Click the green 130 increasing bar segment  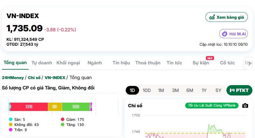(x=76, y=107)
